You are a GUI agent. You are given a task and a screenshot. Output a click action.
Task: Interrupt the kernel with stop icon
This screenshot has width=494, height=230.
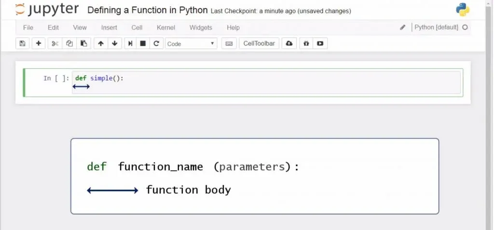[x=143, y=44]
